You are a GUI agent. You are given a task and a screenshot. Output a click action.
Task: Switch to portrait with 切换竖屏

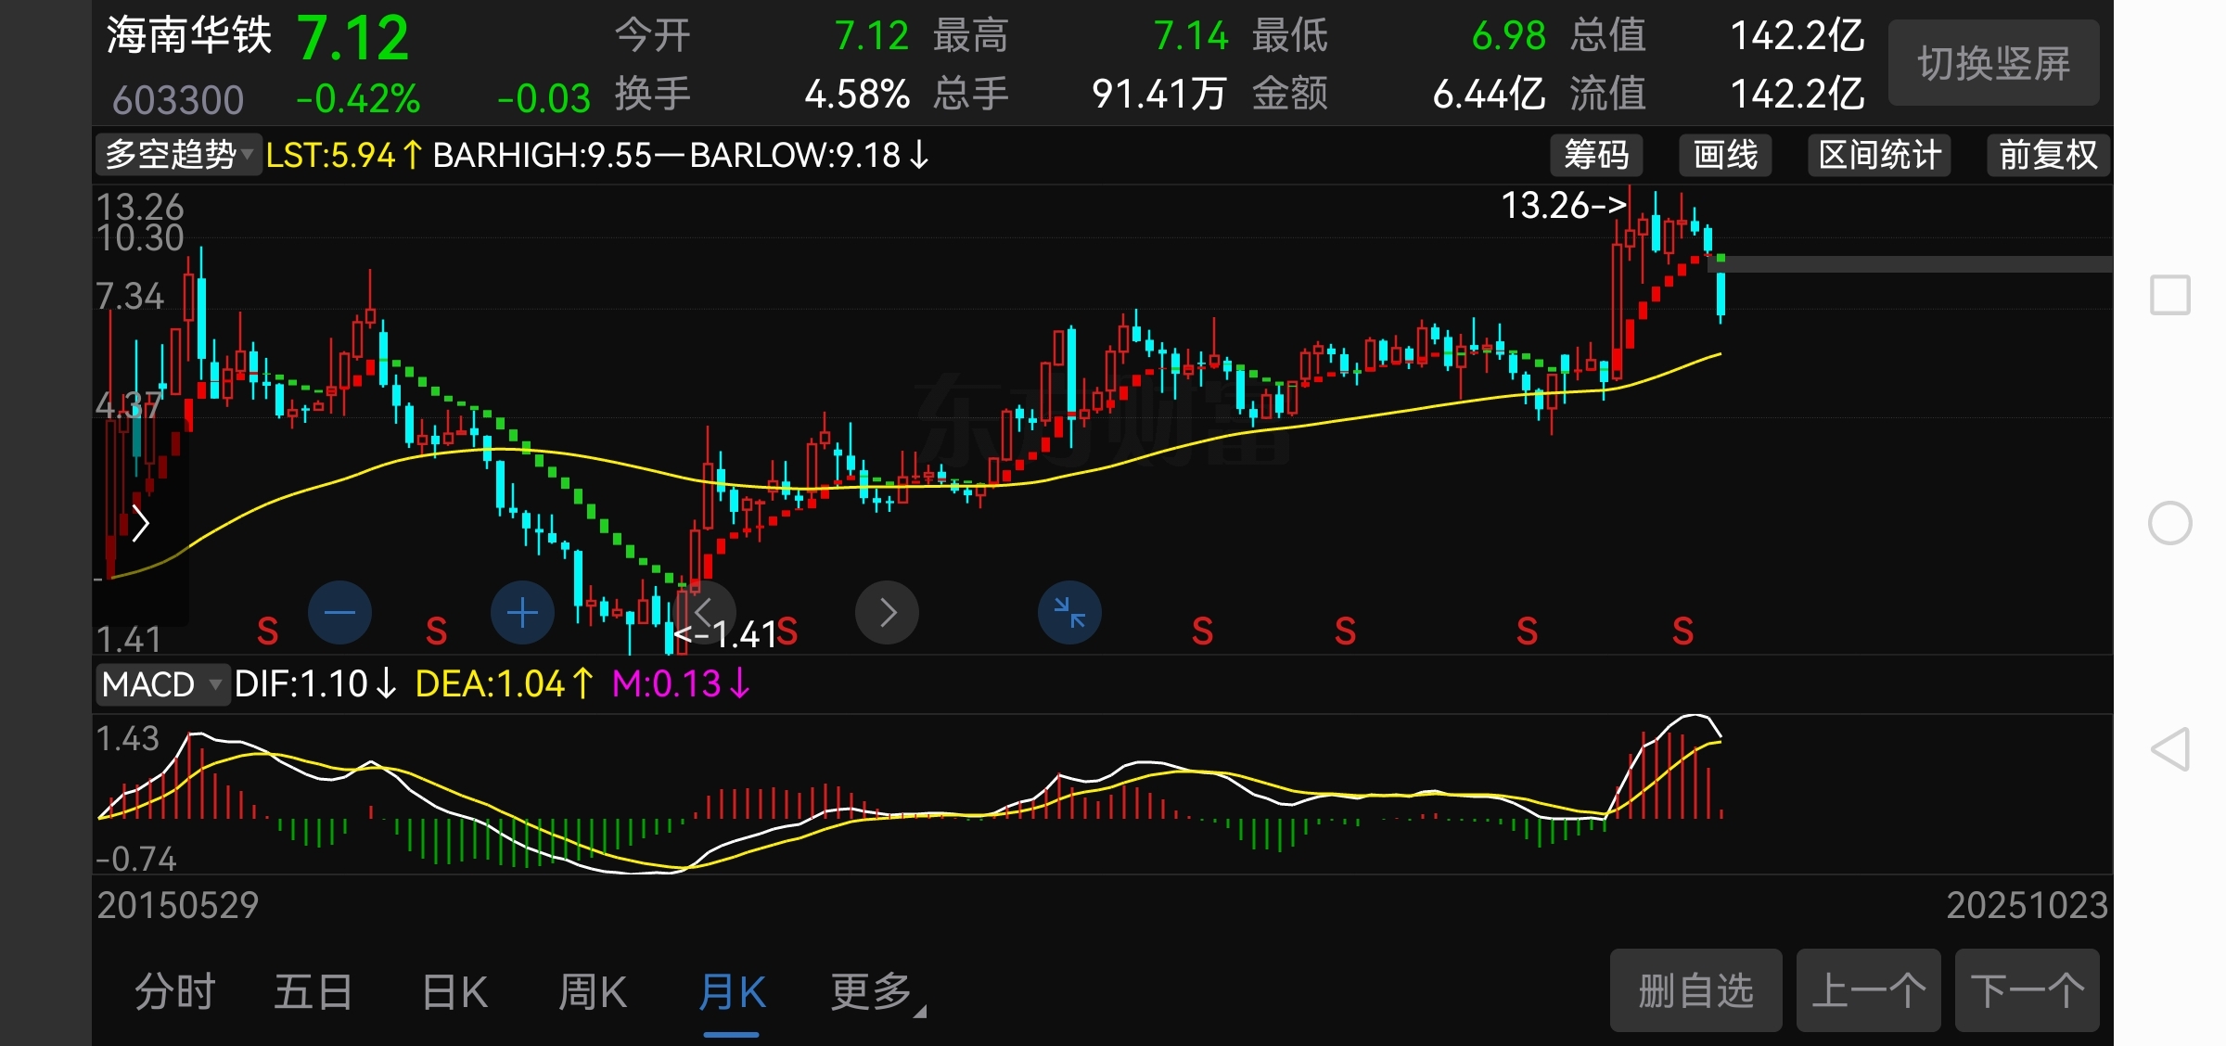(1993, 63)
